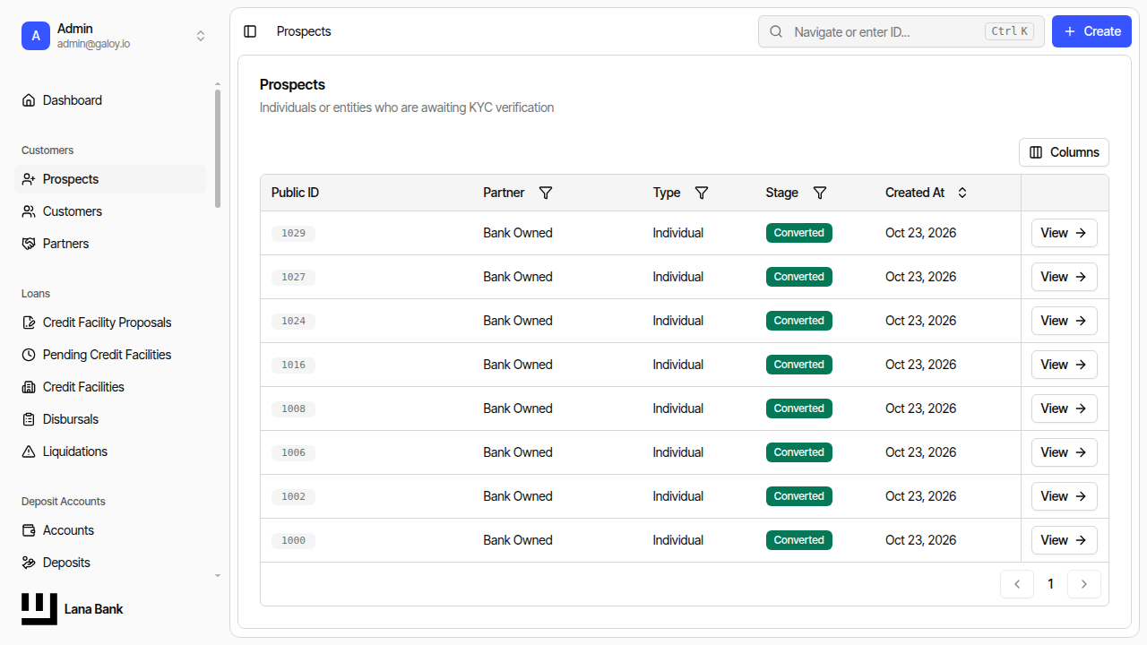Click the Stage column filter icon
1147x645 pixels.
(819, 193)
